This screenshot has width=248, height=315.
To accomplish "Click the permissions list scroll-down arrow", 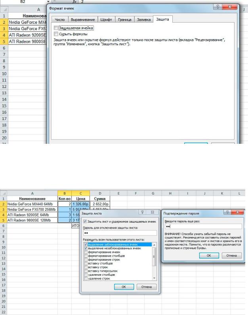I will click(x=154, y=278).
